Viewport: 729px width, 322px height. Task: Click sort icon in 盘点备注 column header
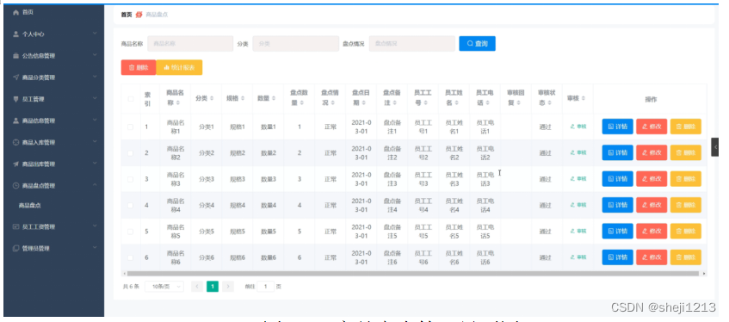(395, 102)
